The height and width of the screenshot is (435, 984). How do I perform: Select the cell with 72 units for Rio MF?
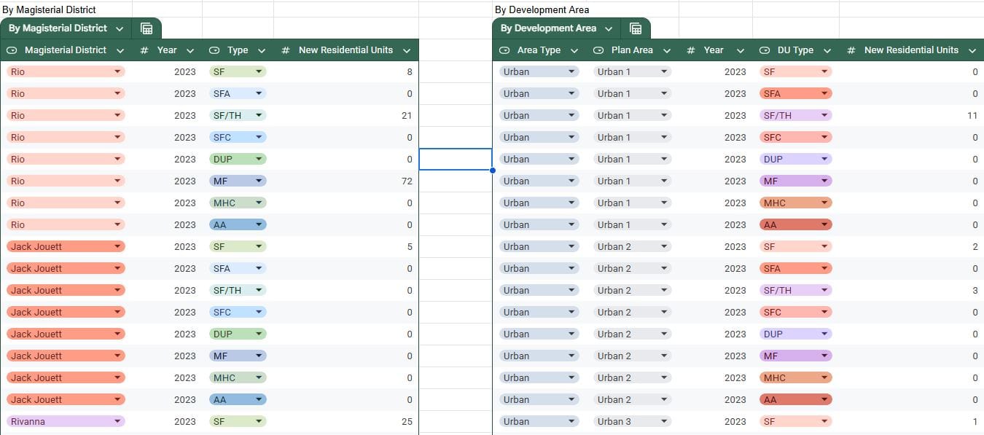click(x=346, y=181)
